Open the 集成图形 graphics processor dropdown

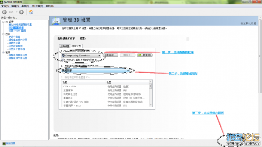point(95,71)
